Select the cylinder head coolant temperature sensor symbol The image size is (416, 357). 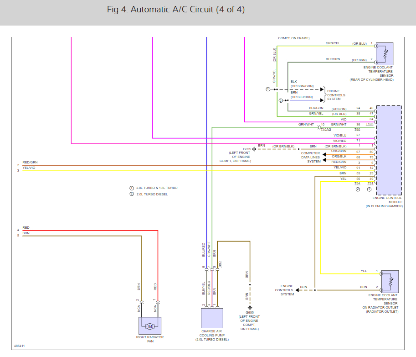[385, 54]
